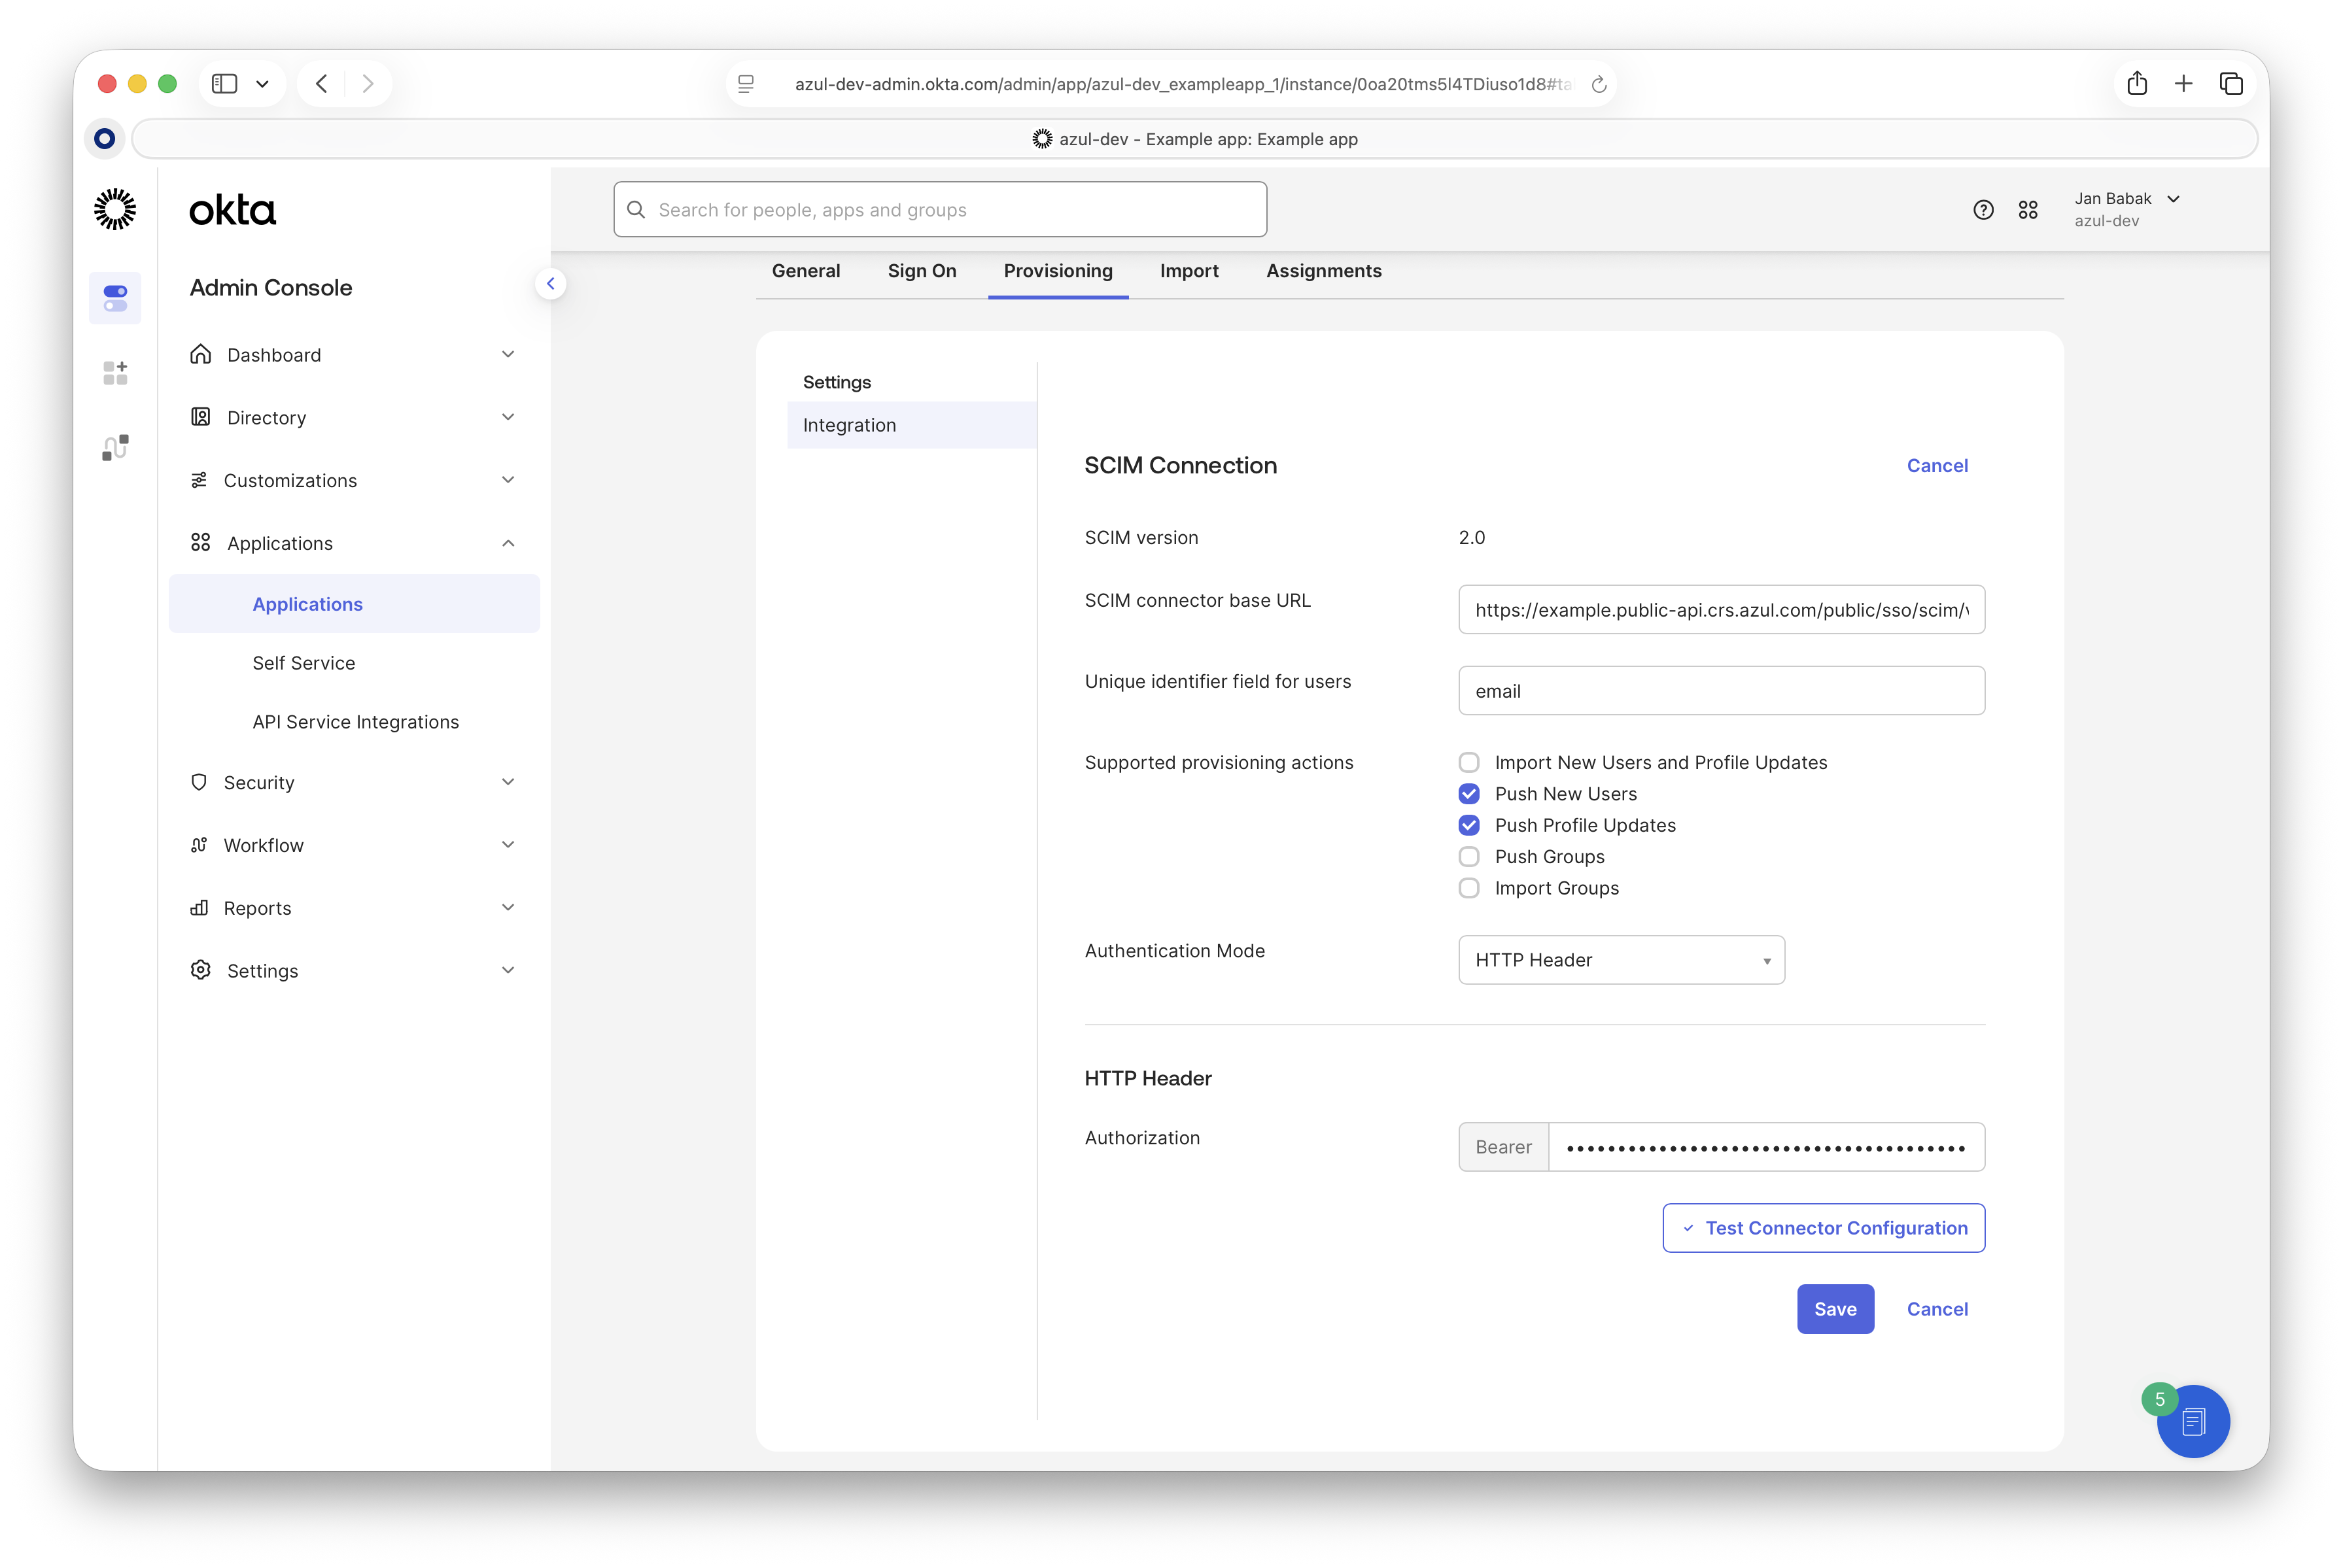
Task: Collapse the admin sidebar with chevron button
Action: 550,284
